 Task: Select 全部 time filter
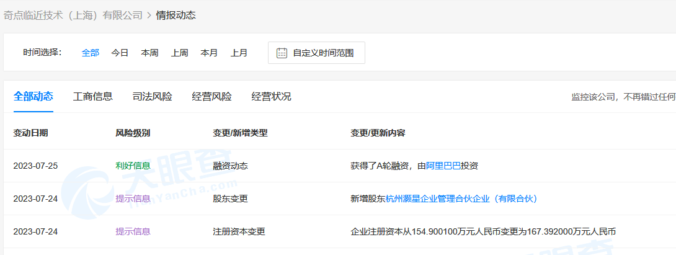pyautogui.click(x=91, y=53)
